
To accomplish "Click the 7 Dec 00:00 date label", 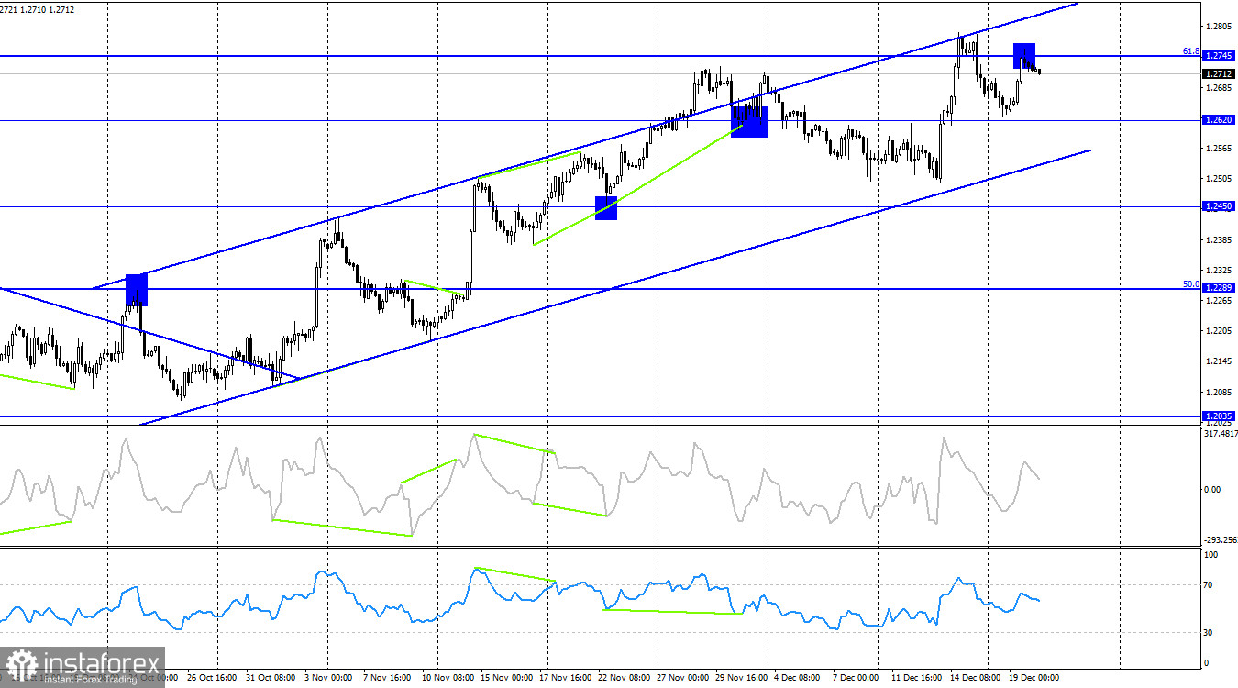I will pyautogui.click(x=855, y=679).
